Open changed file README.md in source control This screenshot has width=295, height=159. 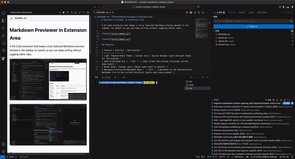click(224, 34)
